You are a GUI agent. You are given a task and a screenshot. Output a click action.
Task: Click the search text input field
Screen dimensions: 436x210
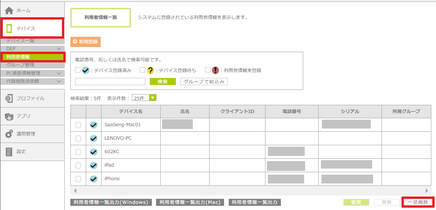(110, 81)
